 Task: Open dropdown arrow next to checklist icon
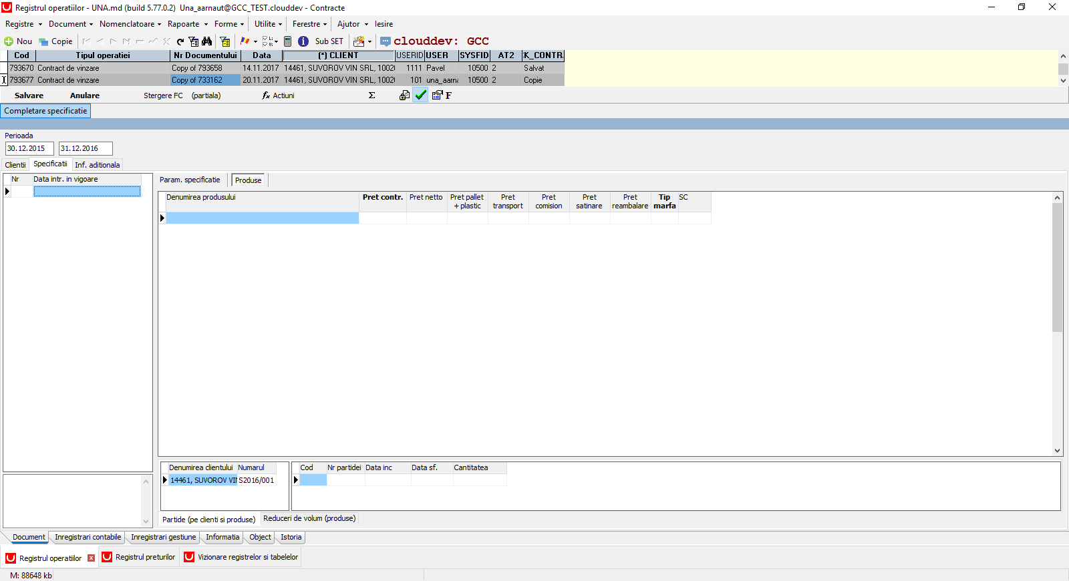point(276,41)
